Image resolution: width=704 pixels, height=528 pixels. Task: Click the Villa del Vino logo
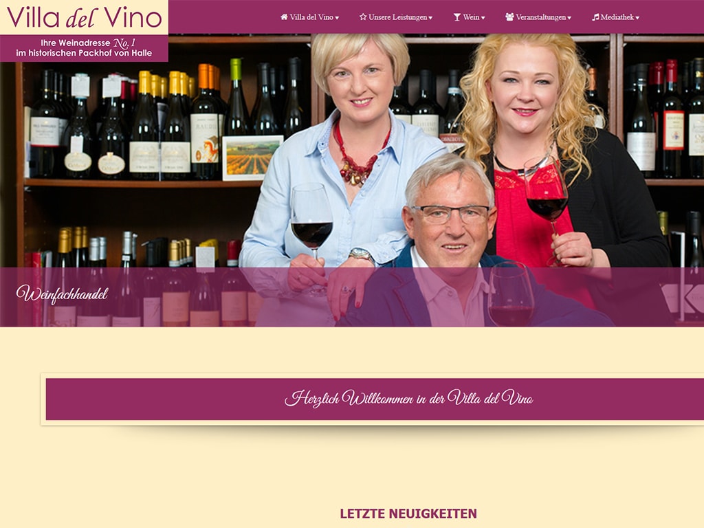[84, 17]
